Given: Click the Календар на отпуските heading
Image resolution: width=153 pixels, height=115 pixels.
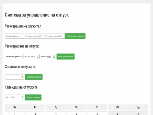Looking at the screenshot, I should [21, 87].
